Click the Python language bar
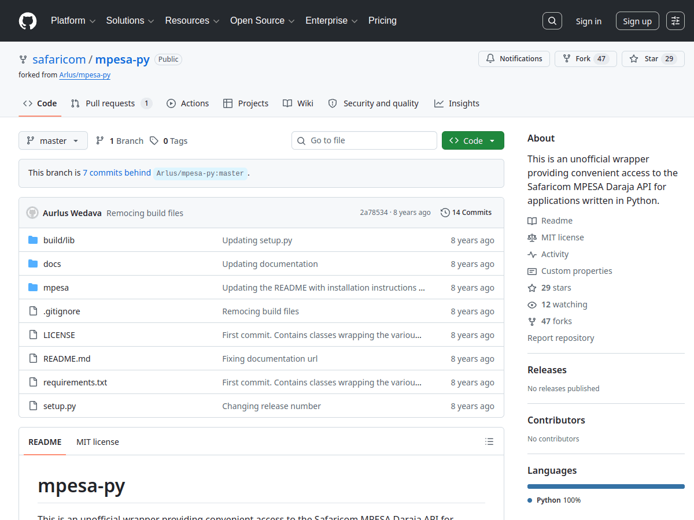The image size is (694, 520). tap(606, 486)
